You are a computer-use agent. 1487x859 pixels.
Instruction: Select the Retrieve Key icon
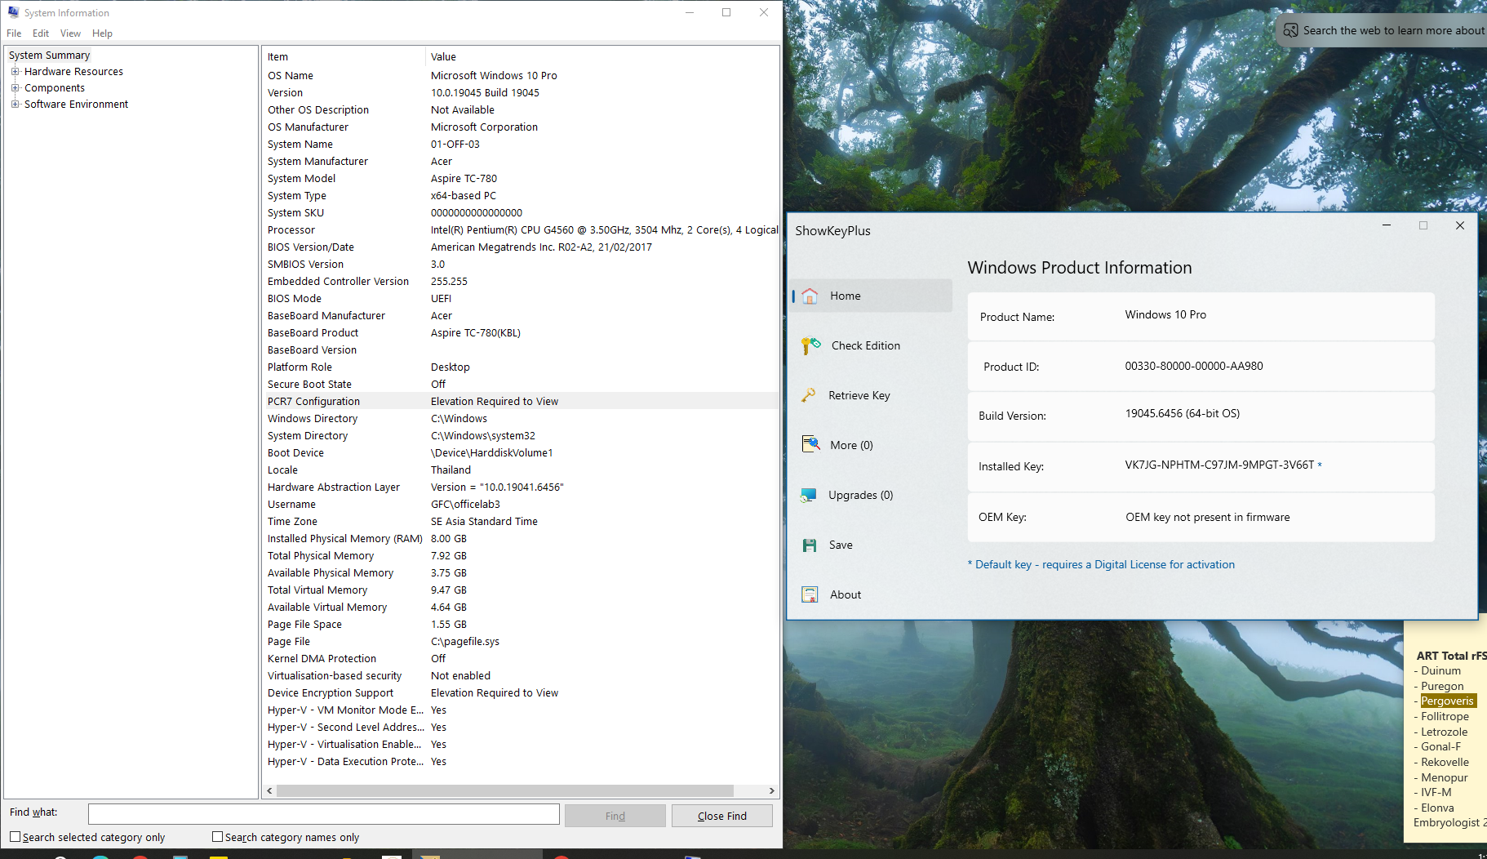(x=809, y=395)
